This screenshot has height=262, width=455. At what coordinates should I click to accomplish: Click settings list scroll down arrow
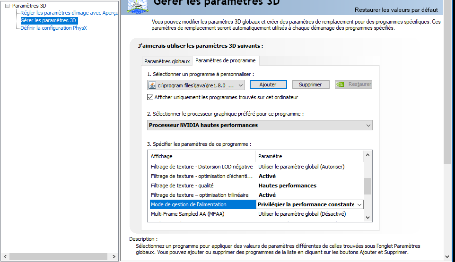pyautogui.click(x=367, y=218)
